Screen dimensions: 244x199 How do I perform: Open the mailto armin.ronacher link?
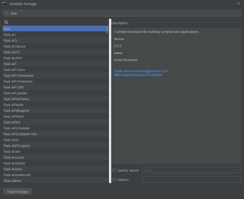click(141, 71)
